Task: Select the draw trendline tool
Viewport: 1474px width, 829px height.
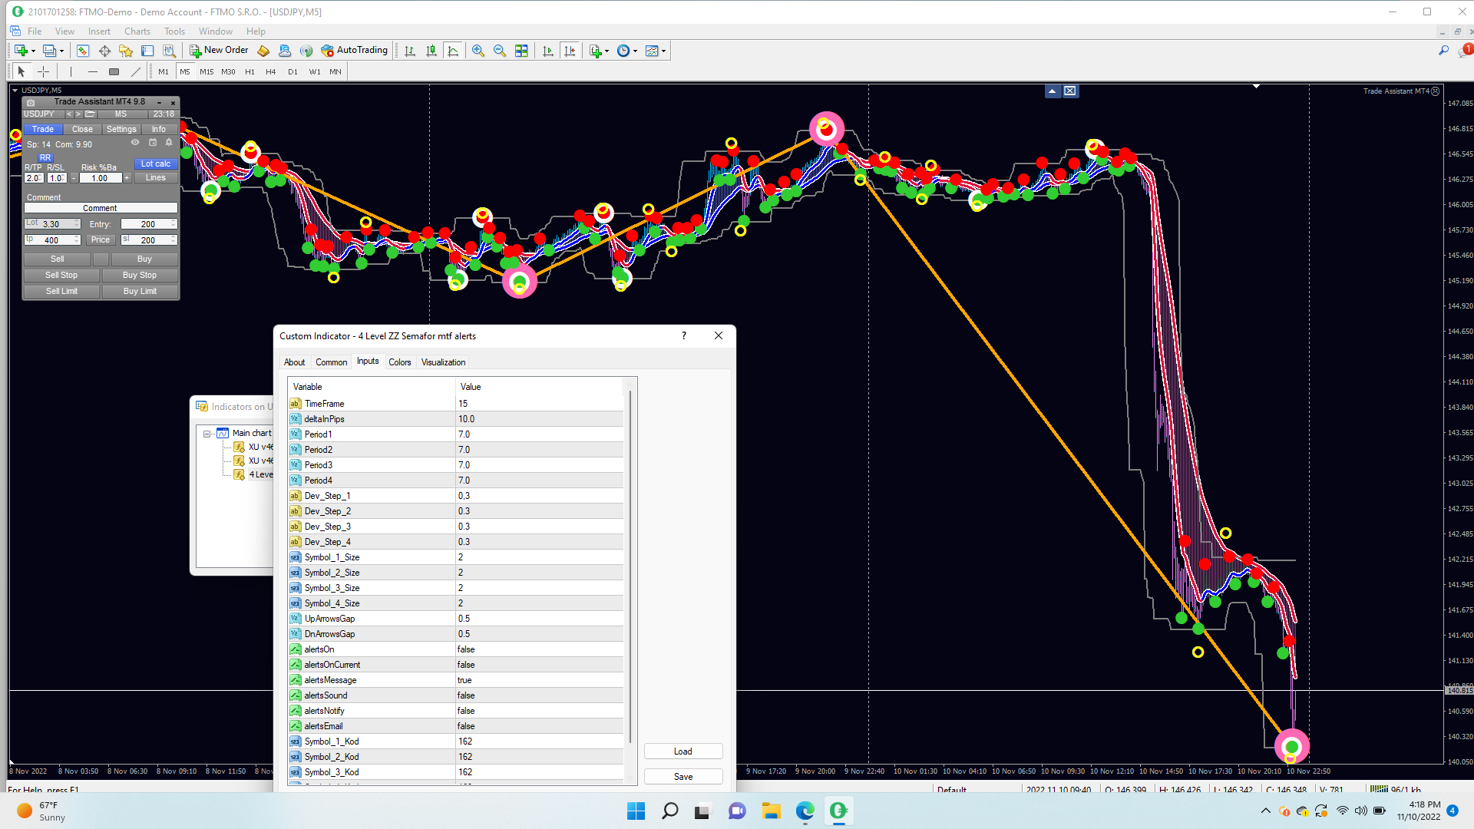Action: (x=136, y=71)
